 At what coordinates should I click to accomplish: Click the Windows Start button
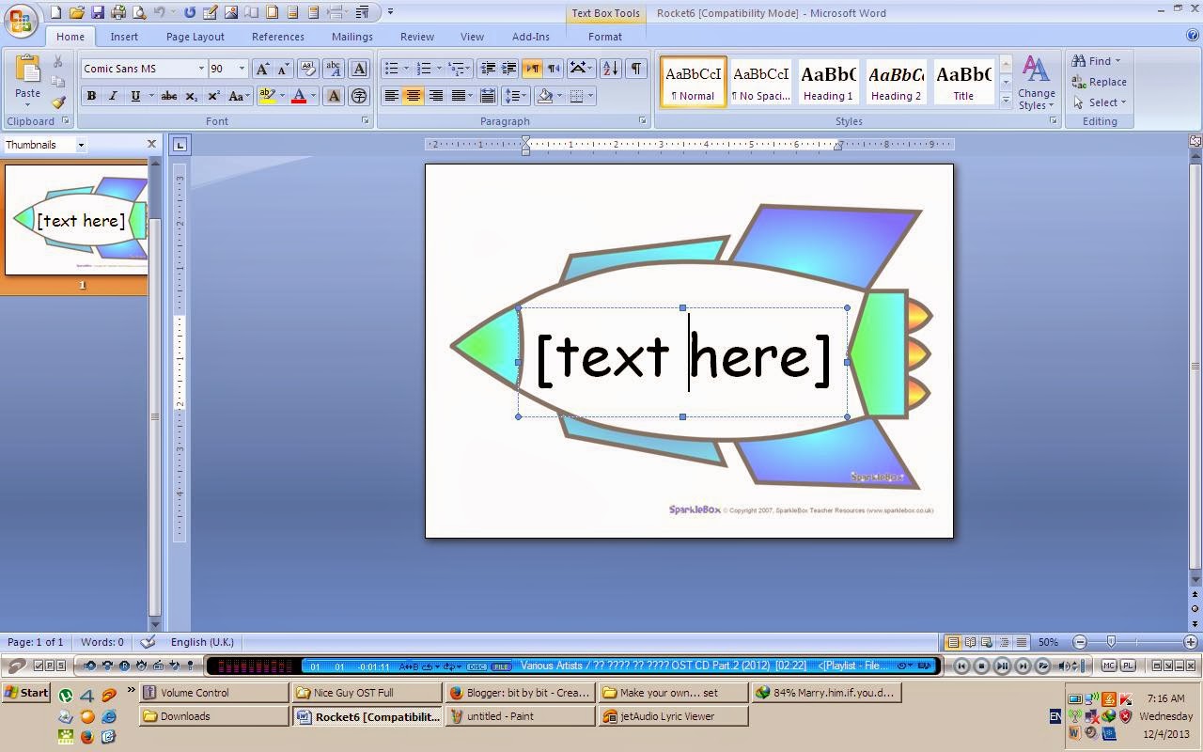click(25, 693)
